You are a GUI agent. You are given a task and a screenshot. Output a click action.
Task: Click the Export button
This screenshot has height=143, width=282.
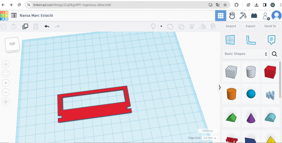250,26
